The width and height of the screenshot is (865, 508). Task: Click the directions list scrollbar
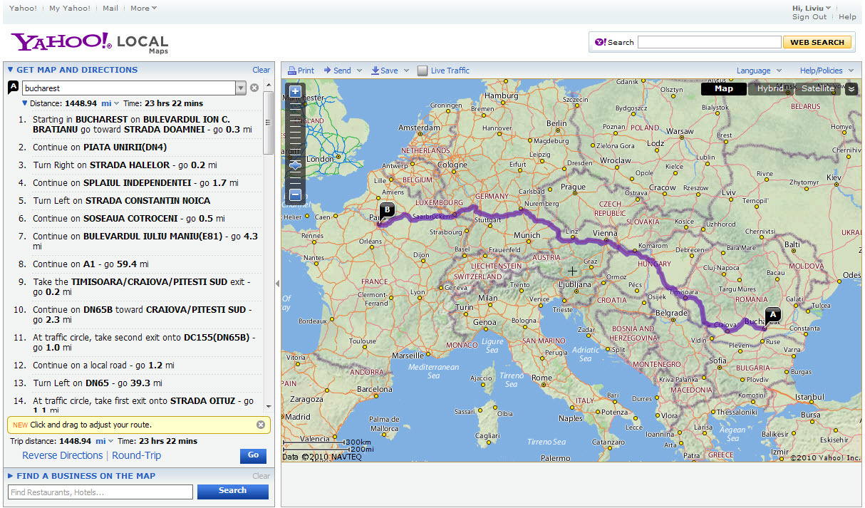coord(268,123)
